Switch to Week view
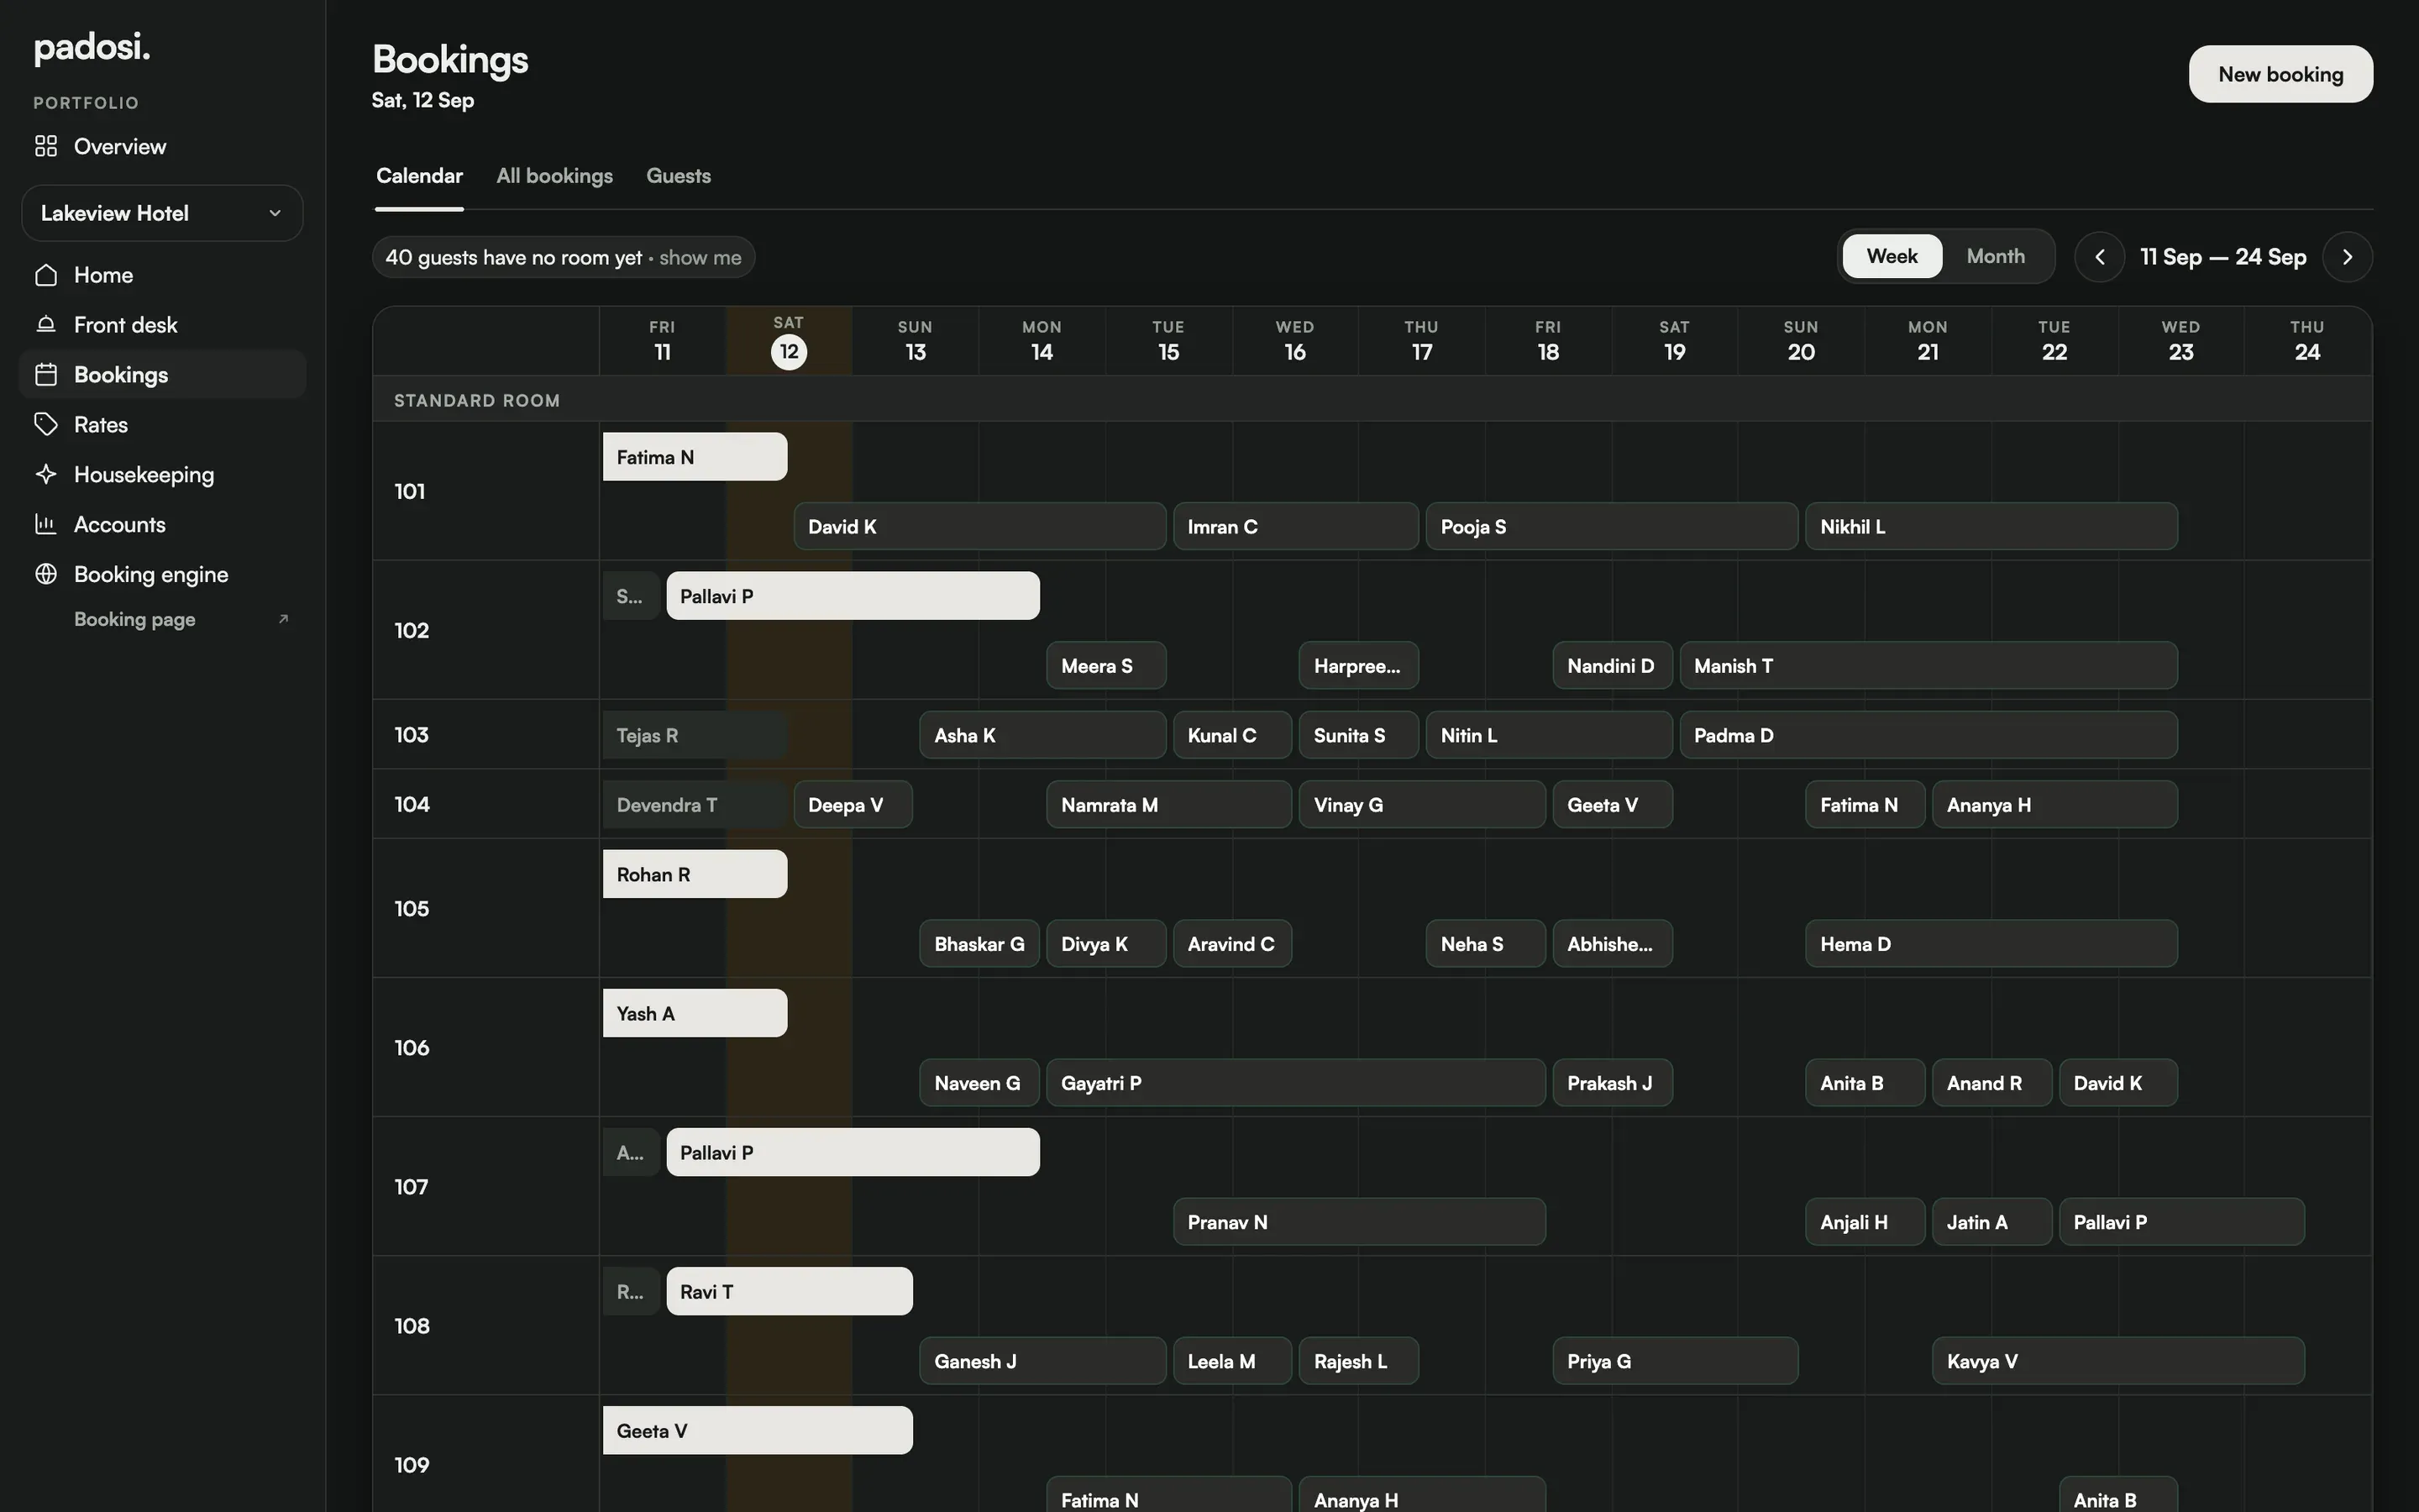 pyautogui.click(x=1892, y=256)
